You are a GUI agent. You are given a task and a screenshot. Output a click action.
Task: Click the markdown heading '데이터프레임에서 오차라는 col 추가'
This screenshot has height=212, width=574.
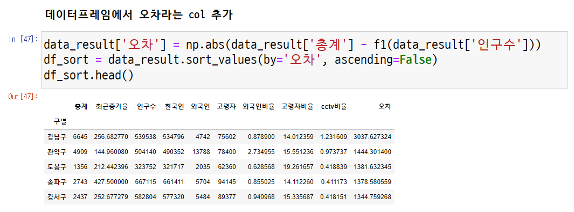(139, 15)
